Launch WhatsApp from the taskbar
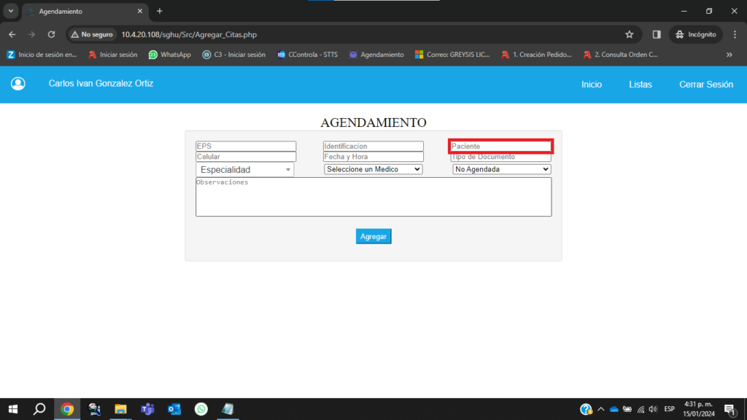Image resolution: width=747 pixels, height=420 pixels. (x=201, y=409)
